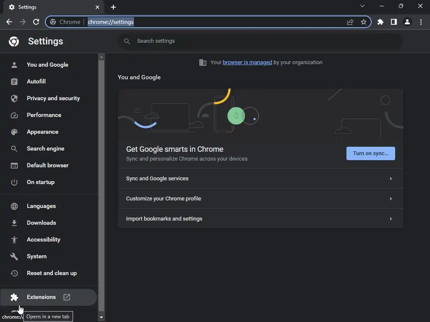The height and width of the screenshot is (322, 430).
Task: Click the back navigation arrow
Action: point(9,22)
